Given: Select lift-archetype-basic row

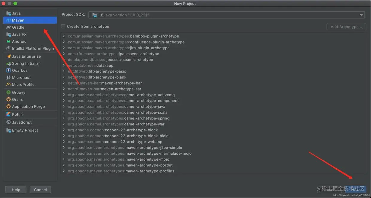Looking at the screenshot, I should point(214,71).
